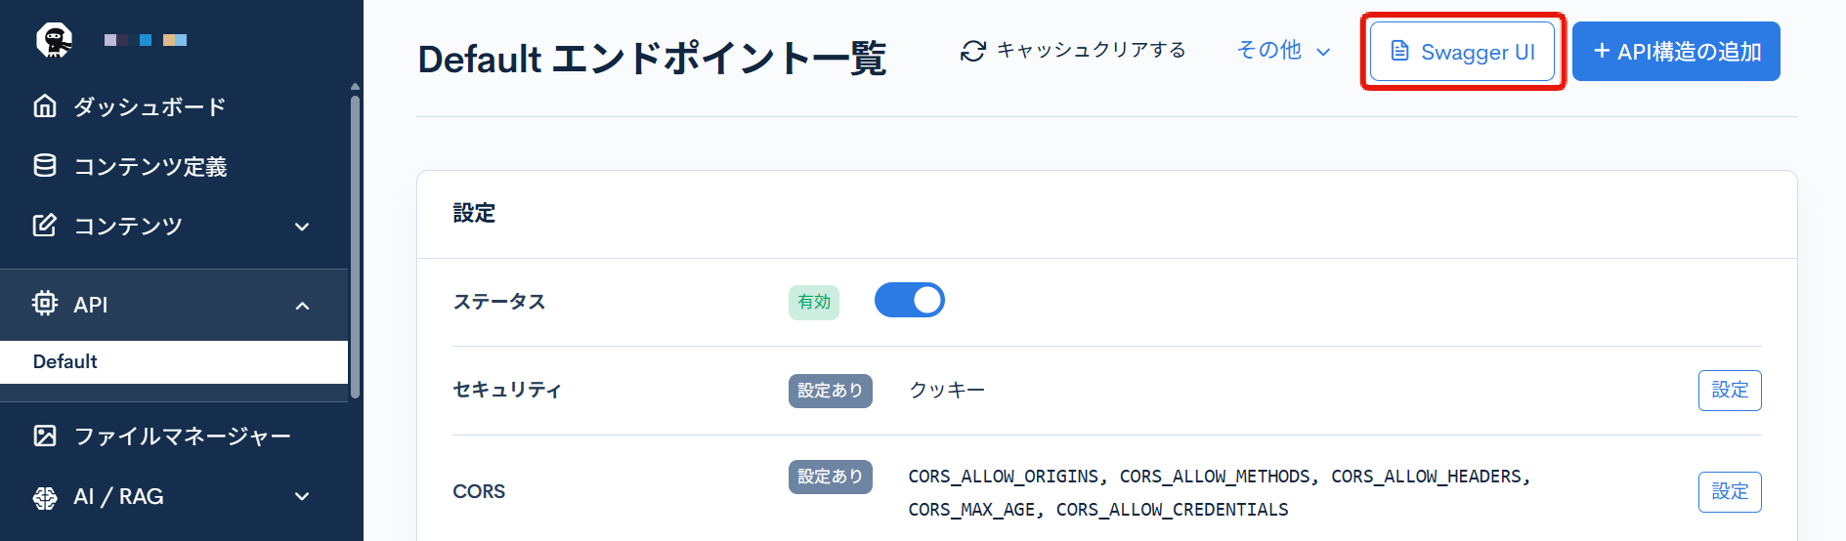Screen dimensions: 1846x541
Task: Click 設定 button for セキュリティ row
Action: point(1729,391)
